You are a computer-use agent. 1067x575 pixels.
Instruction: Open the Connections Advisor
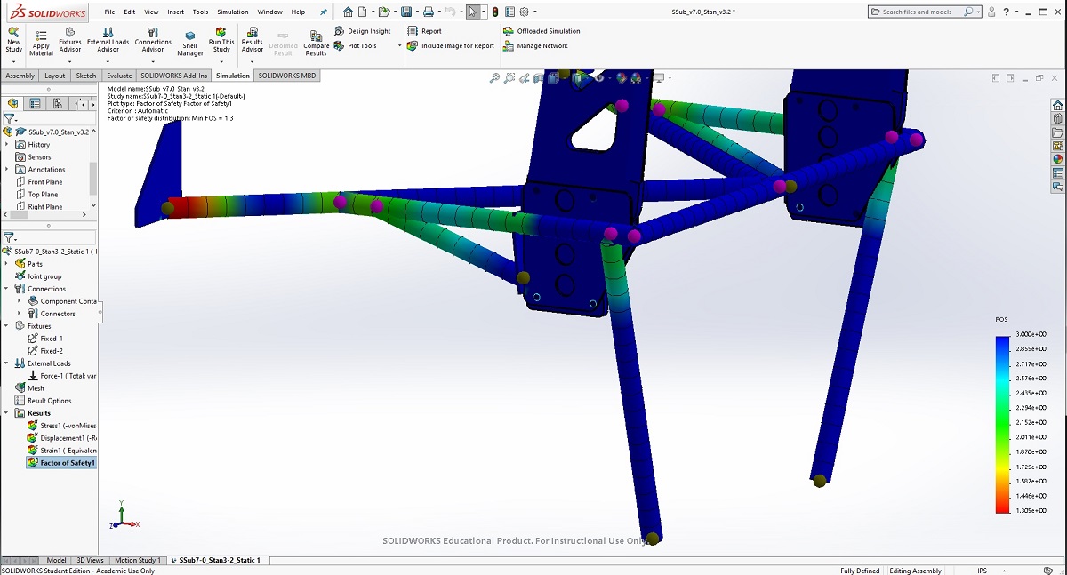(153, 41)
